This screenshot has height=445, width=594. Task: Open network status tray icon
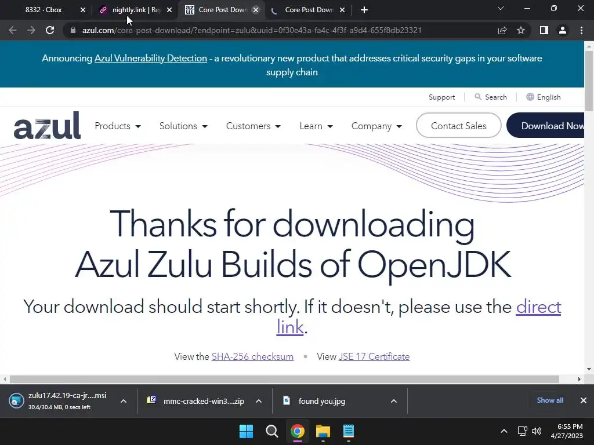click(x=523, y=431)
